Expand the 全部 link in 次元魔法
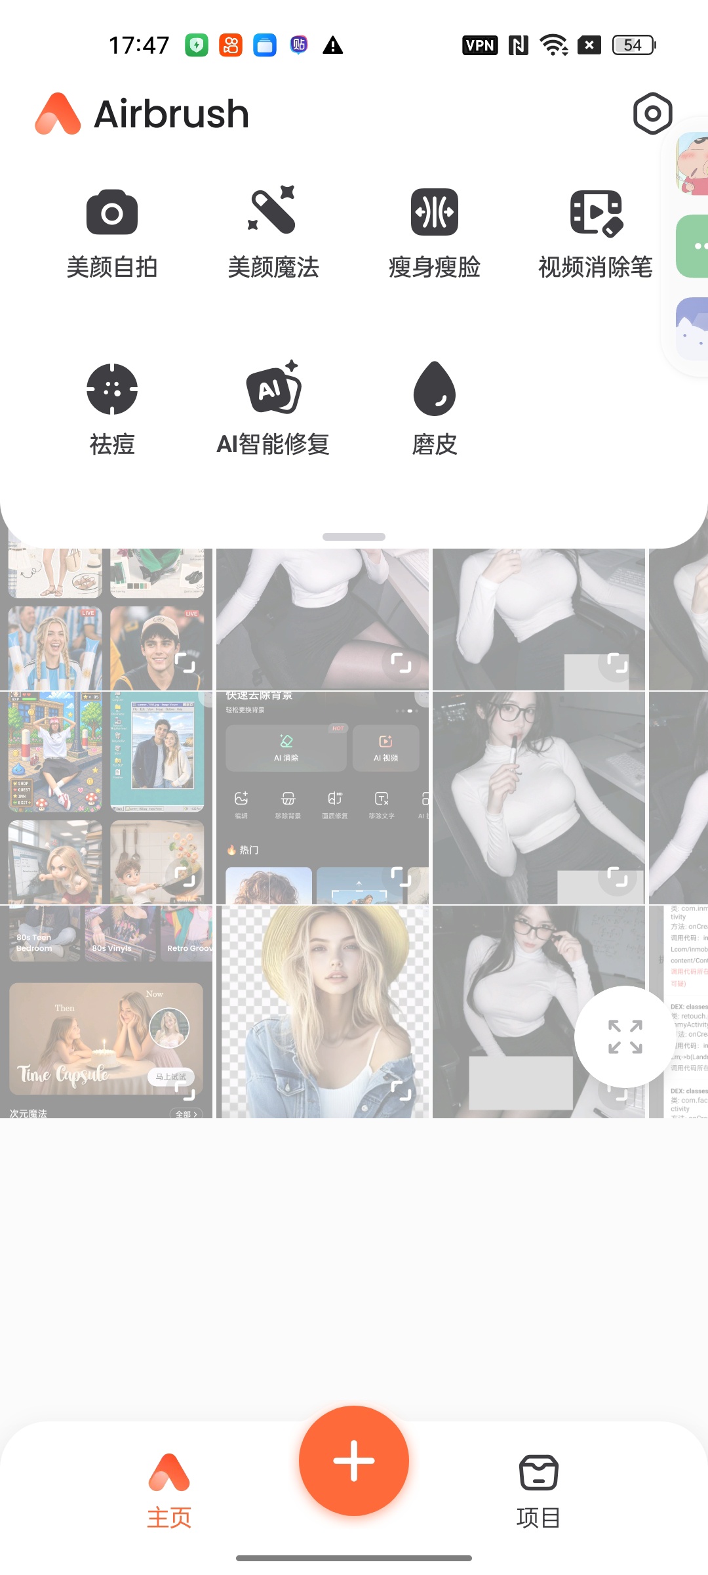Viewport: 708px width, 1575px height. 186,1114
